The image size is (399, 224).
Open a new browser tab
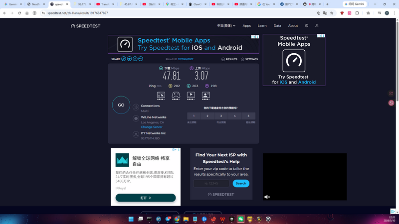click(327, 4)
